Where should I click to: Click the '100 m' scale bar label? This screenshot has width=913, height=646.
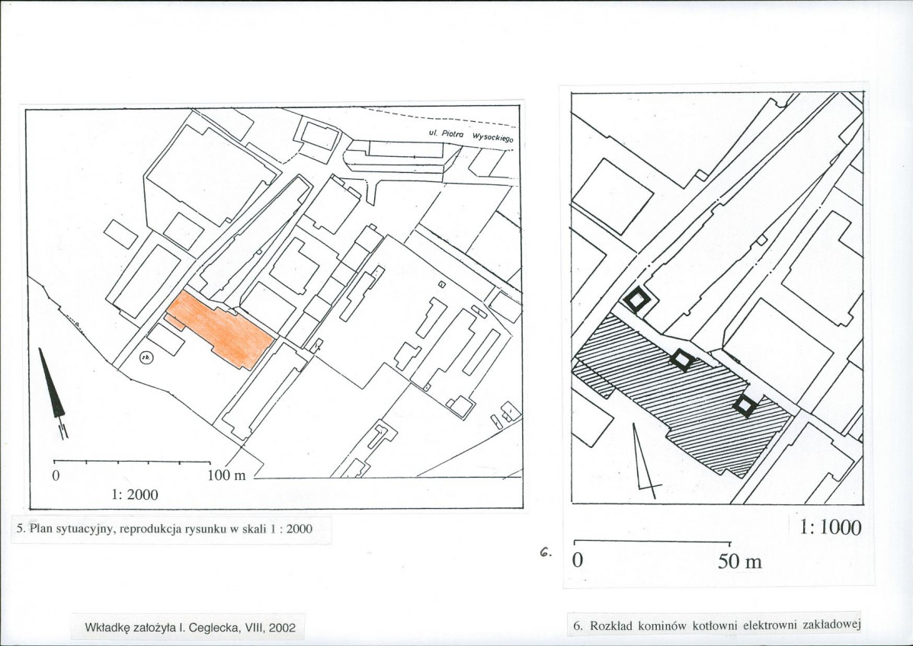pos(227,476)
